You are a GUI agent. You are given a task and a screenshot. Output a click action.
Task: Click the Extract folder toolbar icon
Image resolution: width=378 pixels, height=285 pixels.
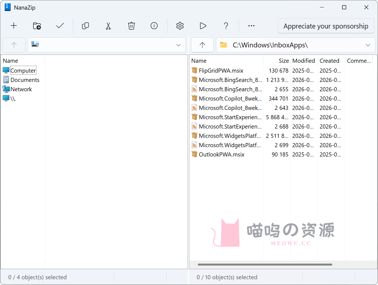(37, 26)
